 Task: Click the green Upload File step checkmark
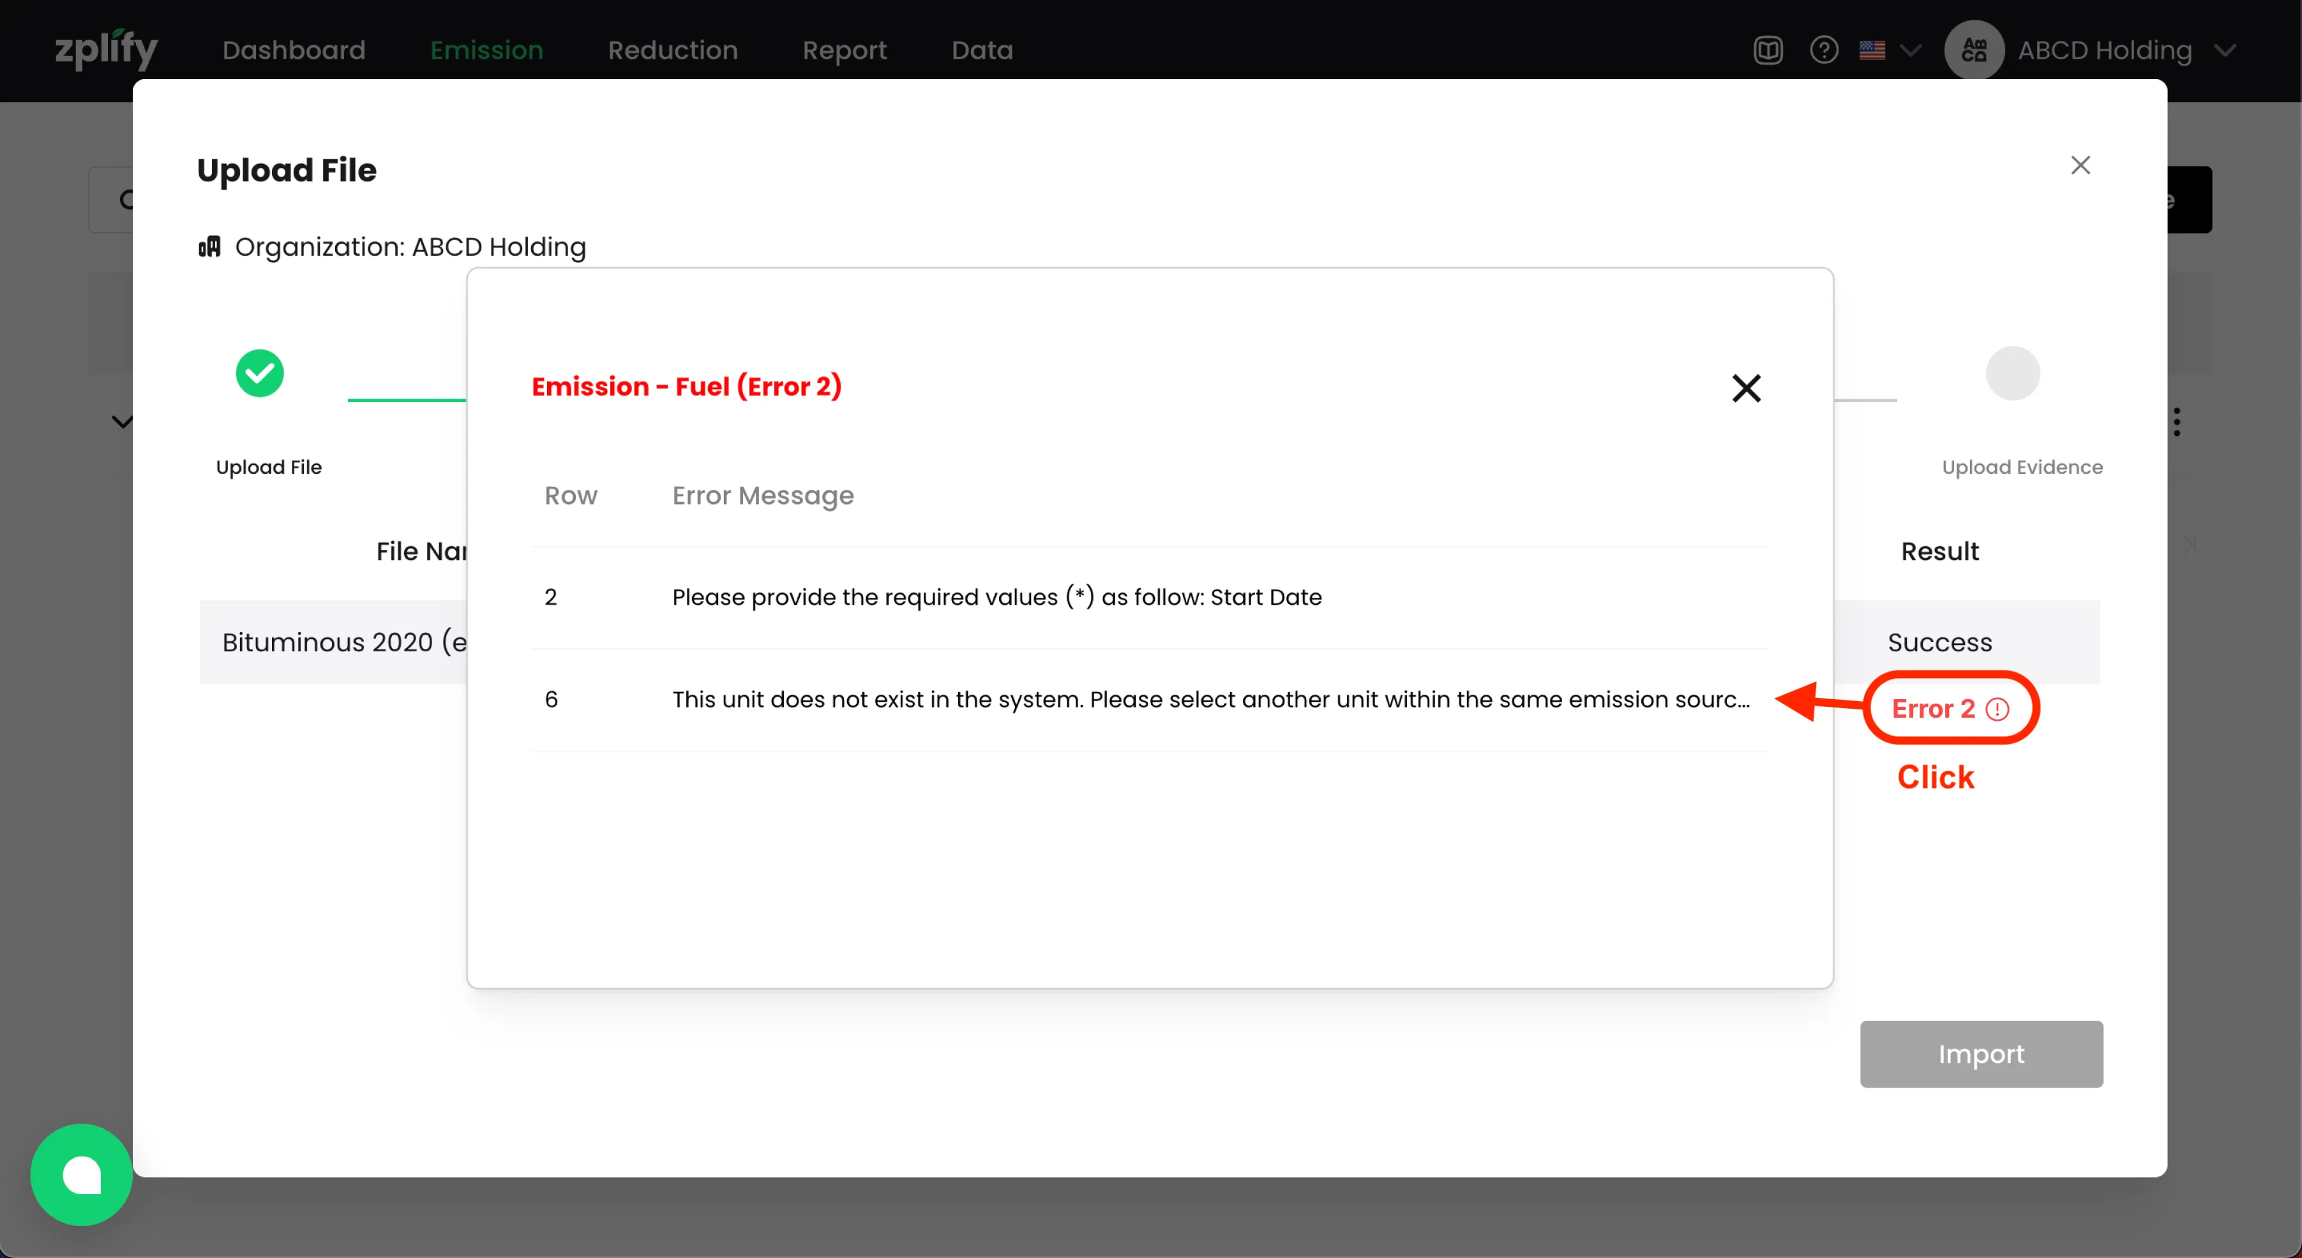click(259, 373)
